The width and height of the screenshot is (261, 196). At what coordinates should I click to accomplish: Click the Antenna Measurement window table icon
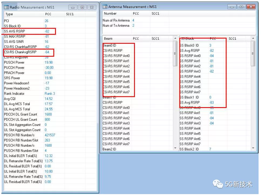coord(105,7)
